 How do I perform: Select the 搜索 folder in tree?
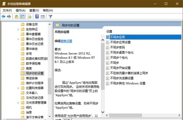click(29, 68)
